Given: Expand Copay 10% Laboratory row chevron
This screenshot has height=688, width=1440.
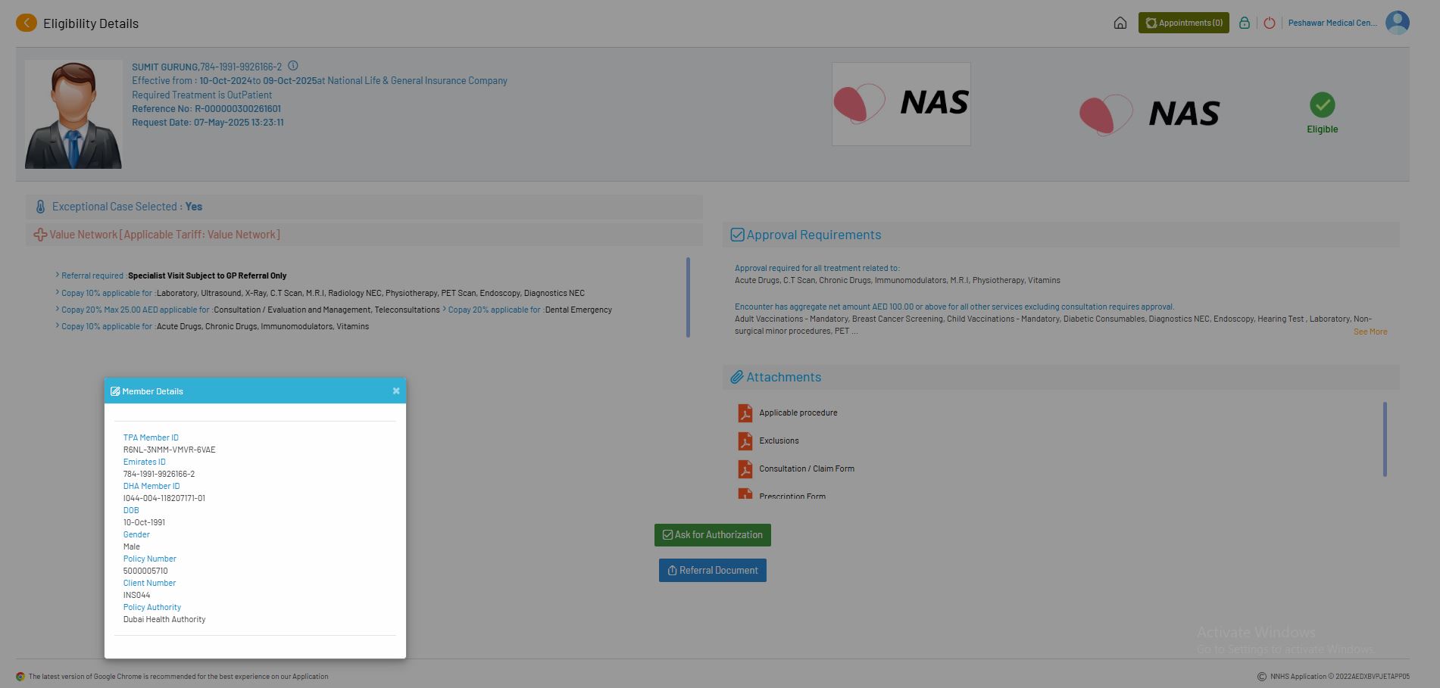Looking at the screenshot, I should [58, 292].
